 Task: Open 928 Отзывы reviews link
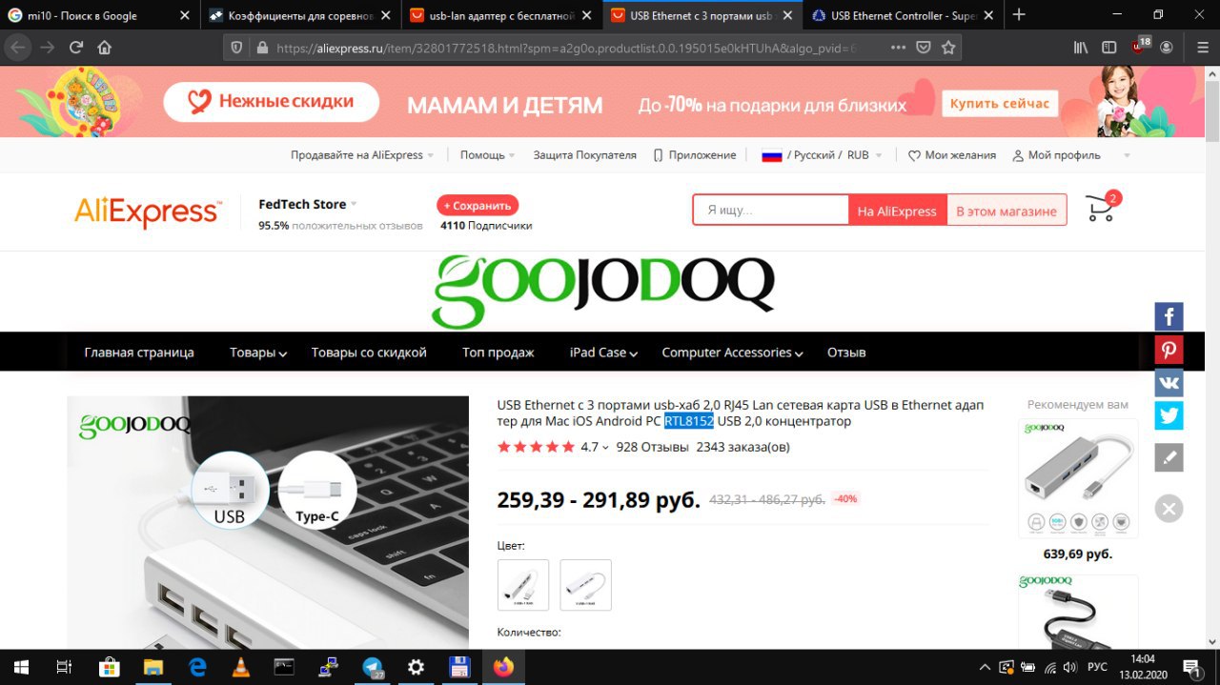click(x=652, y=447)
